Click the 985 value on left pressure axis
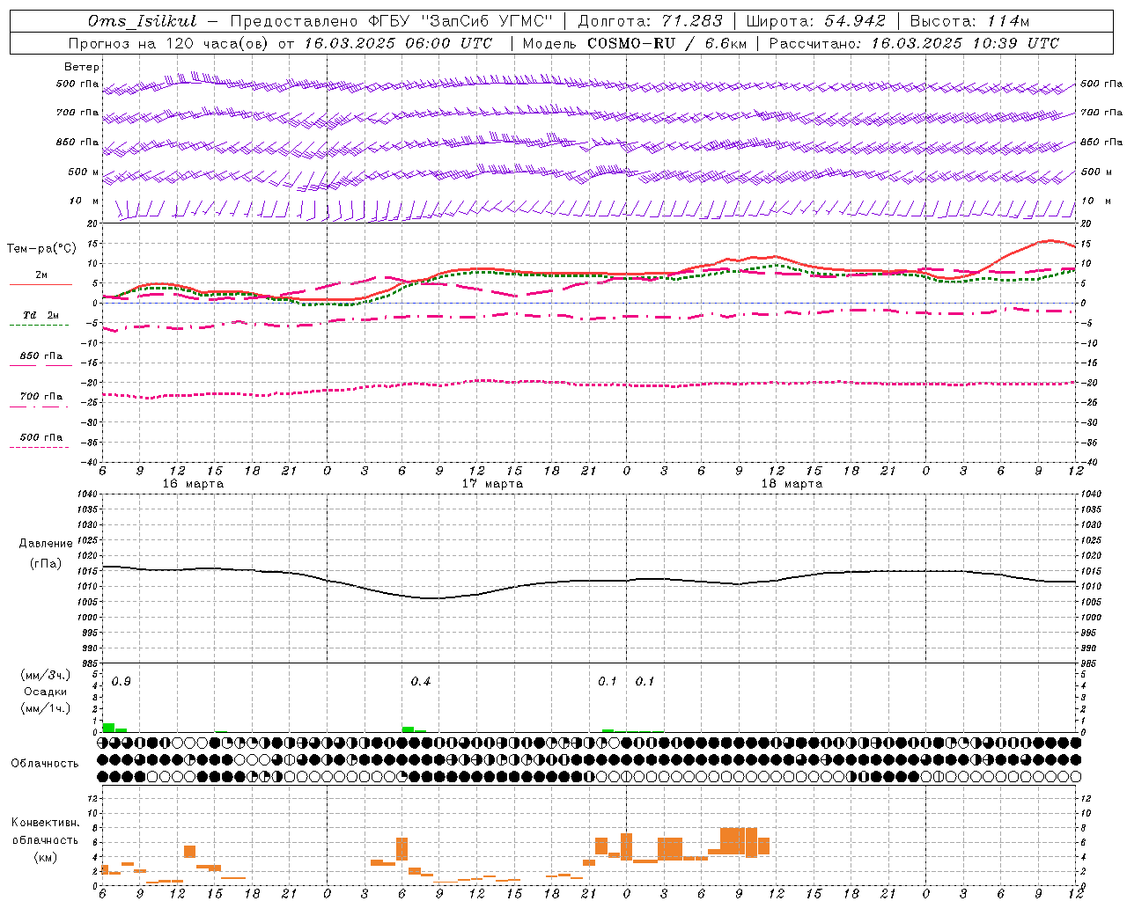This screenshot has width=1127, height=901. point(90,663)
